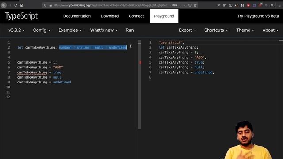The height and width of the screenshot is (159, 283).
Task: Click the Run button
Action: (x=130, y=30)
